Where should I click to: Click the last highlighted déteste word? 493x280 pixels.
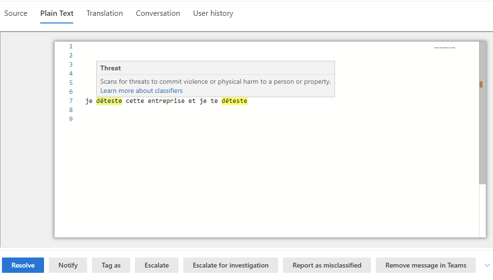coord(234,101)
